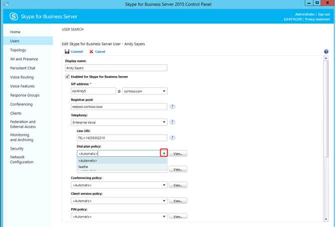Click the Dial plan policy text box

point(119,153)
